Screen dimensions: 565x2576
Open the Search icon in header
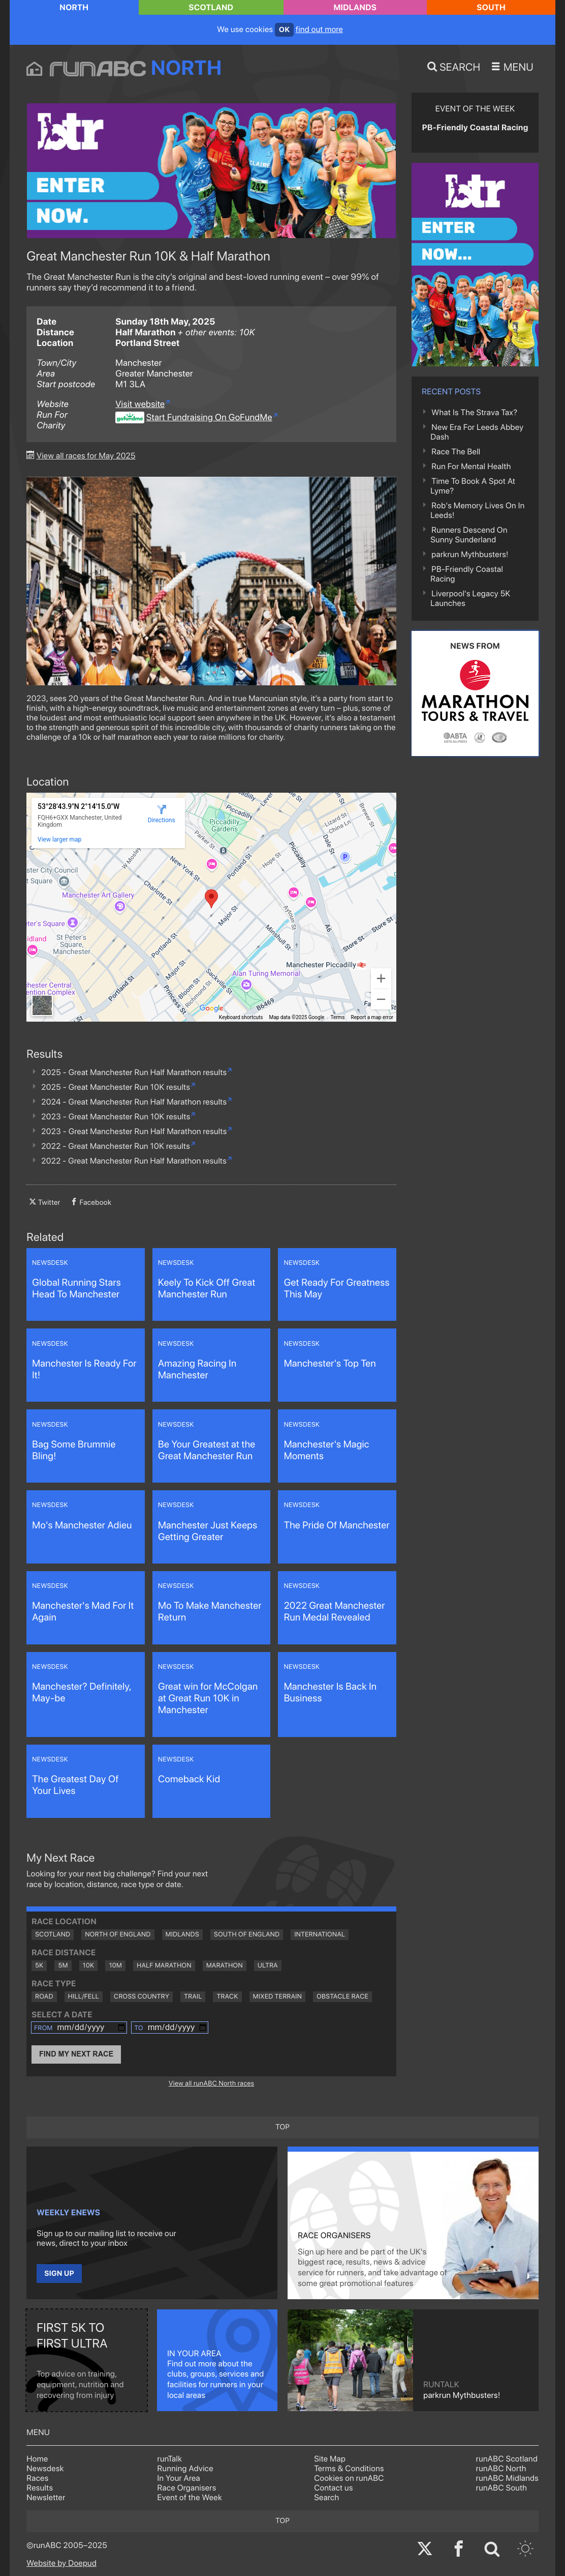click(432, 67)
